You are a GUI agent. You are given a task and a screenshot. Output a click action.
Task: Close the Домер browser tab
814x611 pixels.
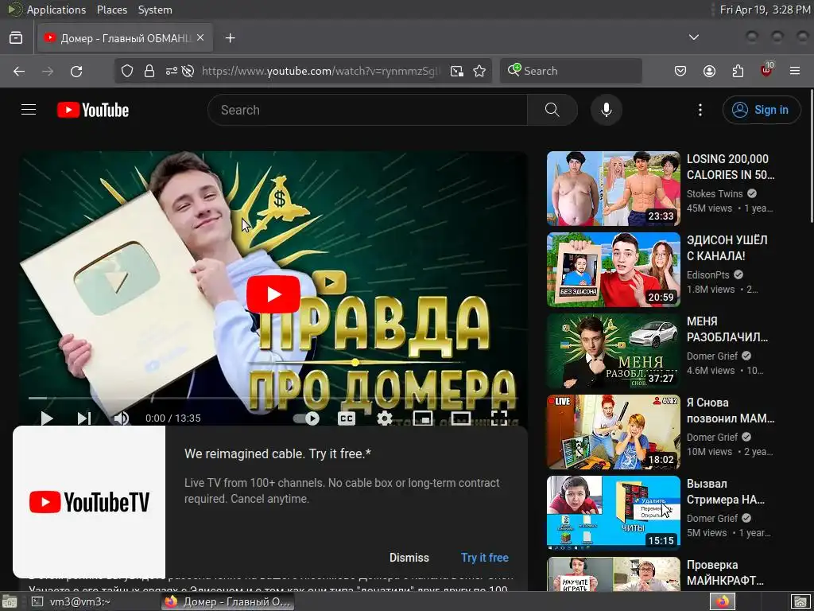[x=200, y=38]
